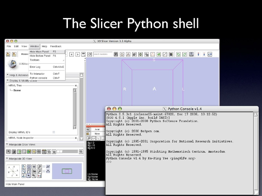Image resolution: width=262 pixels, height=196 pixels.
Task: Open the layout chooser icon
Action: point(191,54)
